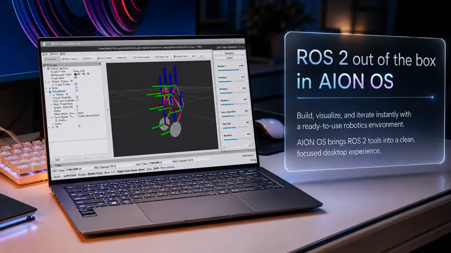Toggle the RobotModel display checkbox
The width and height of the screenshot is (451, 253).
click(x=77, y=90)
